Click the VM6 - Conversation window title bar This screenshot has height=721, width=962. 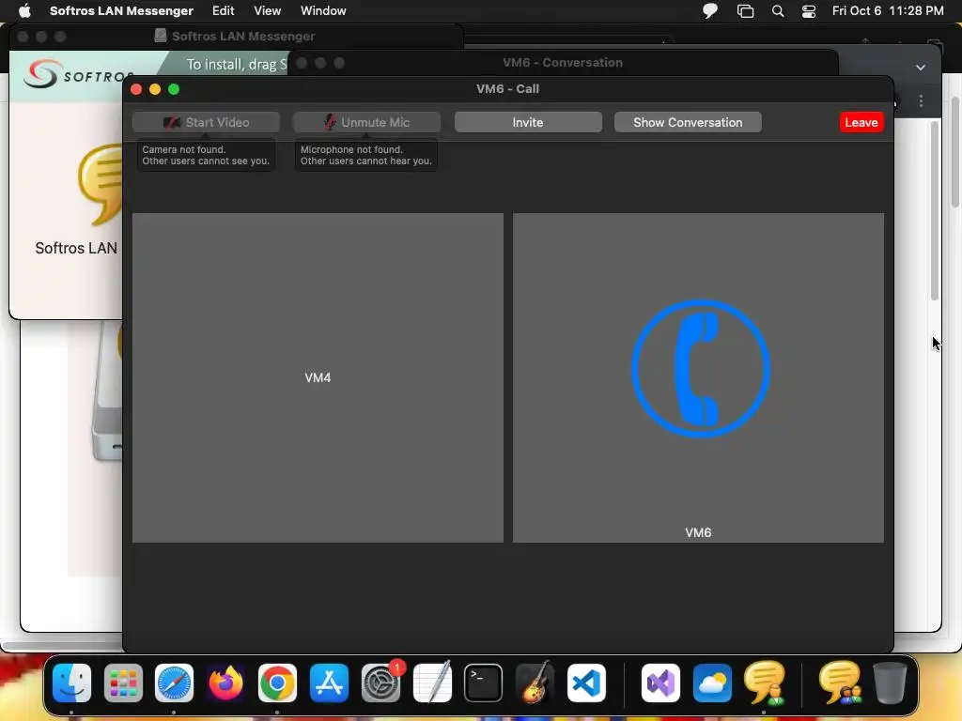click(562, 63)
